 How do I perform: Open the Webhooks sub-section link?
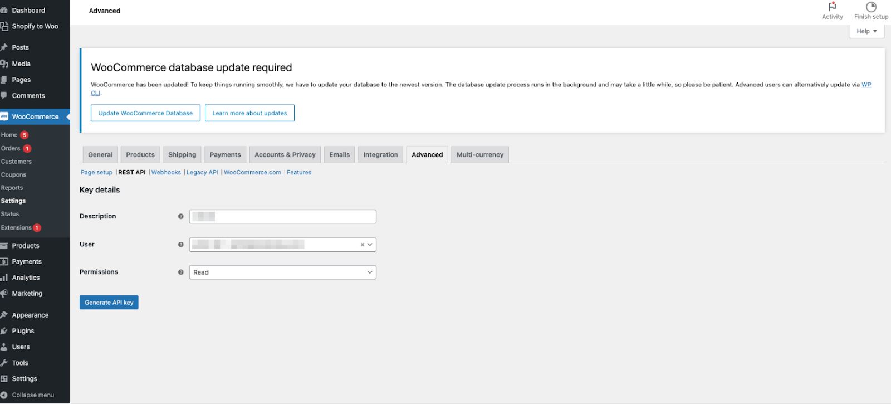point(166,173)
